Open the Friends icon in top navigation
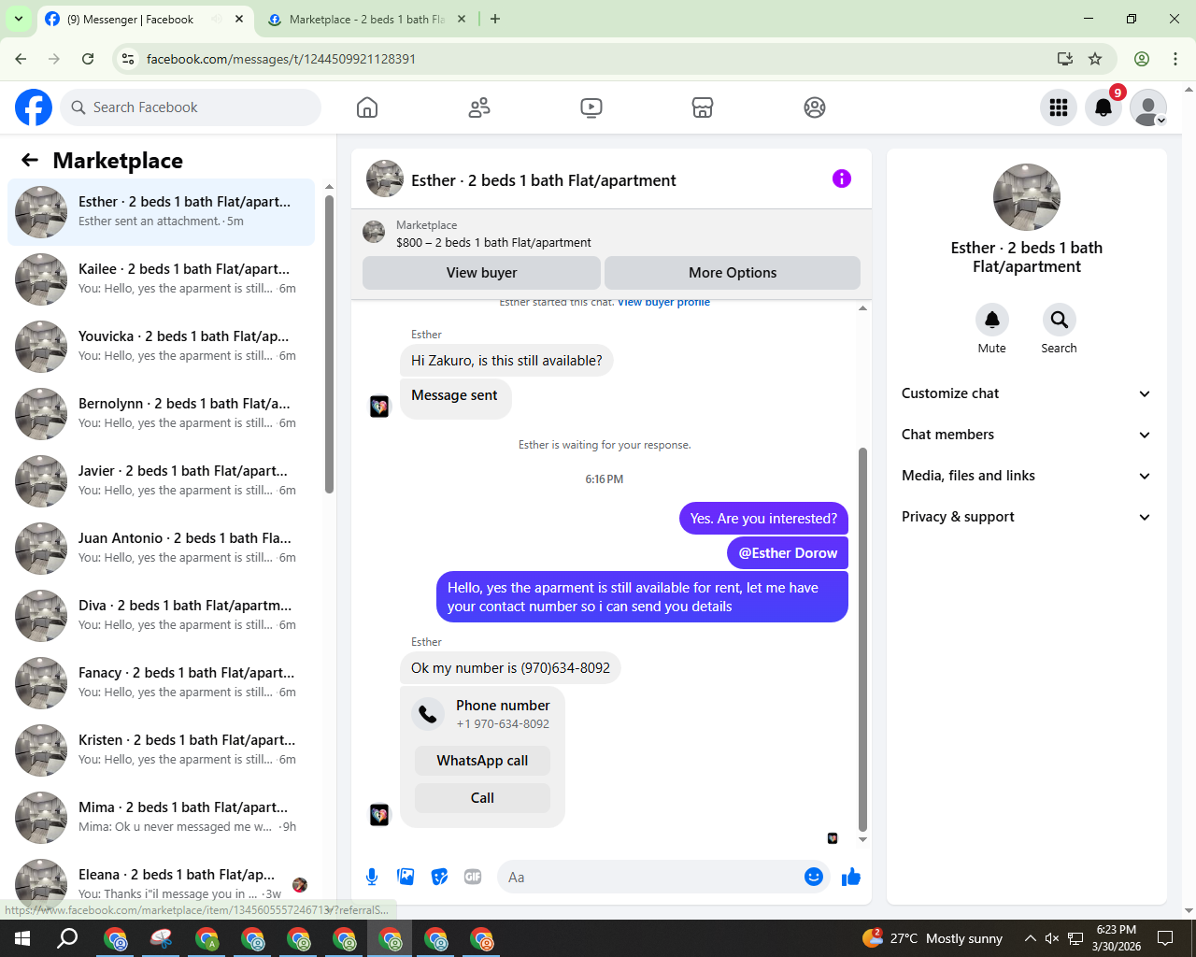Viewport: 1196px width, 957px height. pos(479,107)
